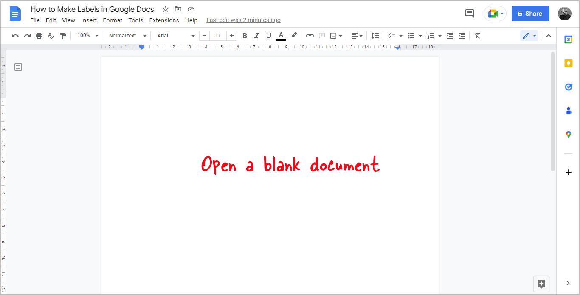Open the Extensions menu
The image size is (580, 295).
(164, 20)
